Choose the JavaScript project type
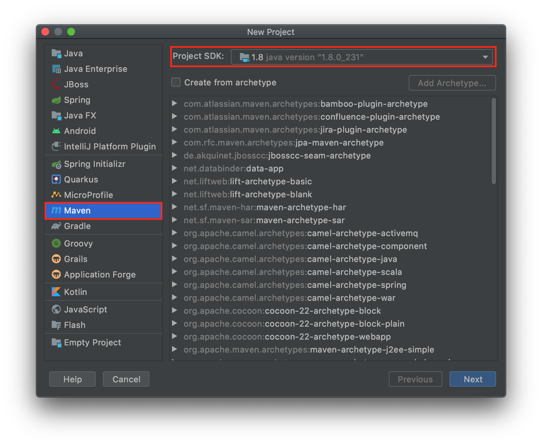Screen dimensions: 542x445 [103, 309]
